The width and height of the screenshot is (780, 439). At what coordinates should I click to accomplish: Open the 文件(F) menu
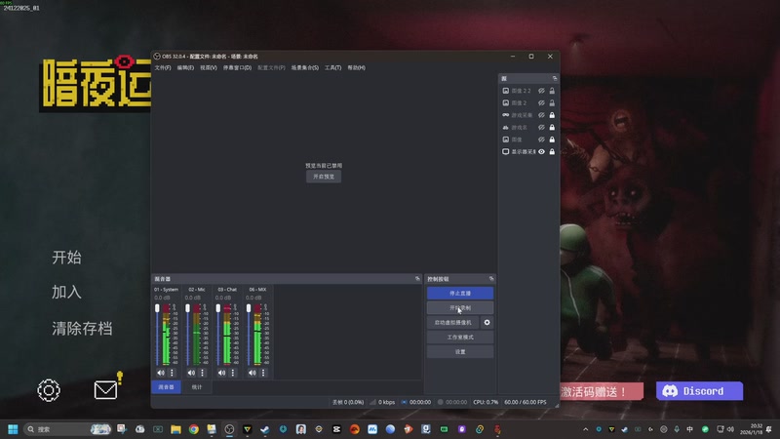tap(163, 67)
